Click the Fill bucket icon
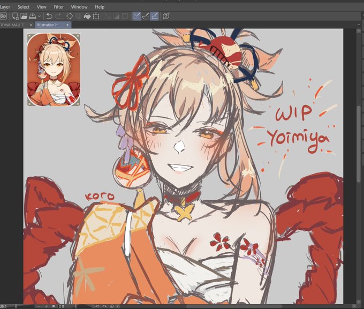The height and width of the screenshot is (309, 364). (87, 16)
